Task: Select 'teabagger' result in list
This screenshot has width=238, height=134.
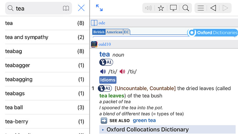Action: click(x=44, y=65)
